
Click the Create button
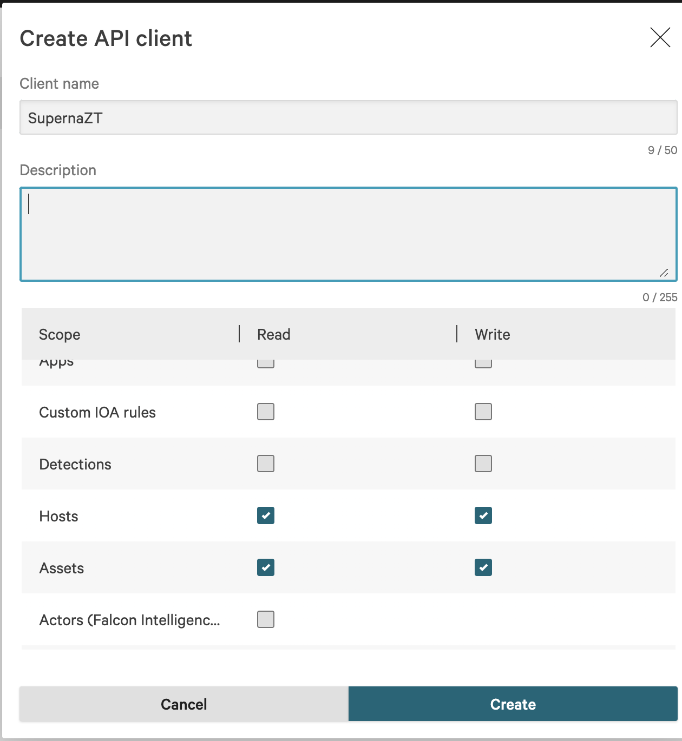512,704
